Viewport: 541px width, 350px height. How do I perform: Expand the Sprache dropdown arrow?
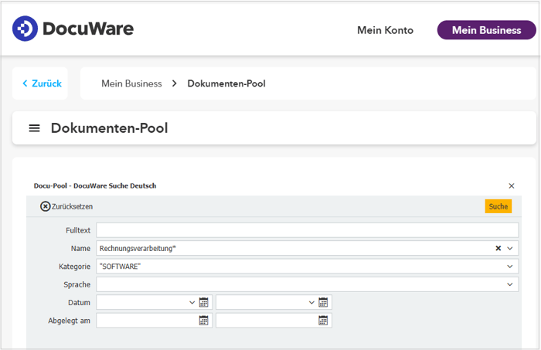[x=509, y=284]
